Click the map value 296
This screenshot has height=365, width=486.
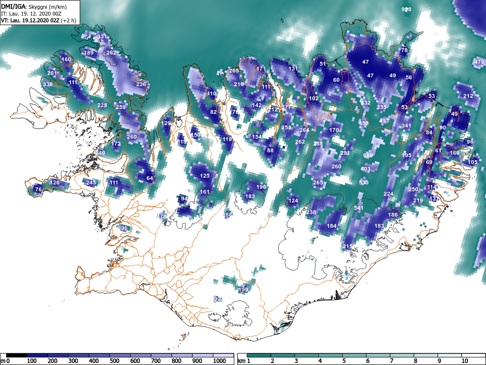click(x=123, y=228)
